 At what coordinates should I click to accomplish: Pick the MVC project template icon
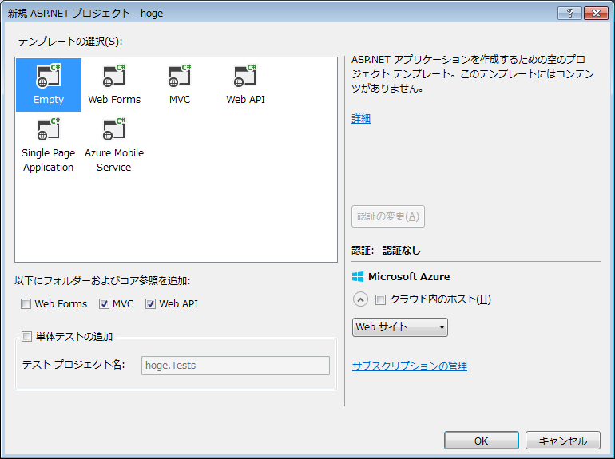tap(180, 77)
